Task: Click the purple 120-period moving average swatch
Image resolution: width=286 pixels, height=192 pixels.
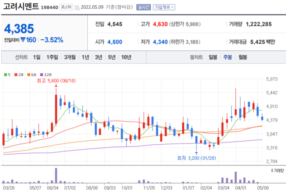Action: [42, 75]
